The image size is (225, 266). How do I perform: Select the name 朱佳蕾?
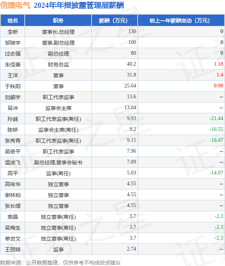(13, 64)
